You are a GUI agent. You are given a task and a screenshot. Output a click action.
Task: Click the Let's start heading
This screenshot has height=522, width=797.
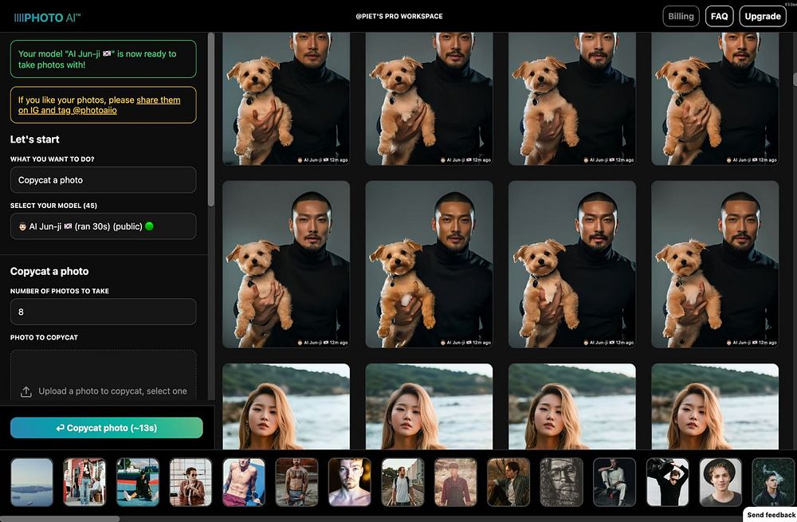click(34, 139)
